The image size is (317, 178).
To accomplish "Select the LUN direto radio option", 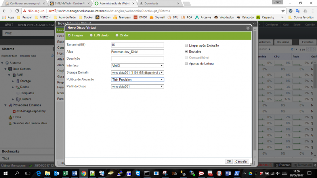I will [91, 35].
